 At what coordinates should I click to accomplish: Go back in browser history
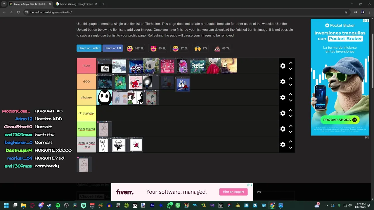4,12
